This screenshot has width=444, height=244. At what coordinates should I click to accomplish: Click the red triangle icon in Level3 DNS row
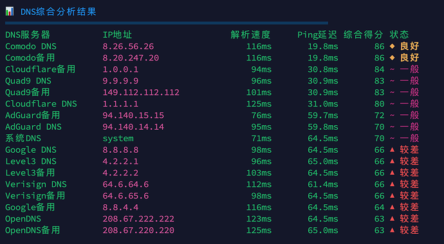[x=392, y=161]
